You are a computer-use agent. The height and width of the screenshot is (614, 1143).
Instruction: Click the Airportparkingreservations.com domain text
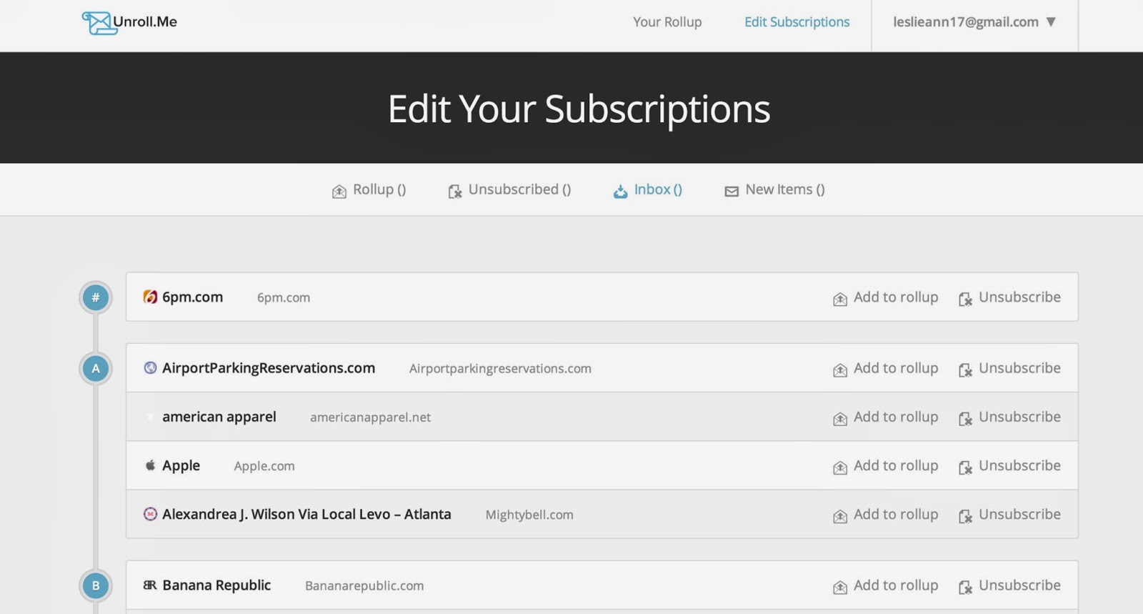pos(500,369)
